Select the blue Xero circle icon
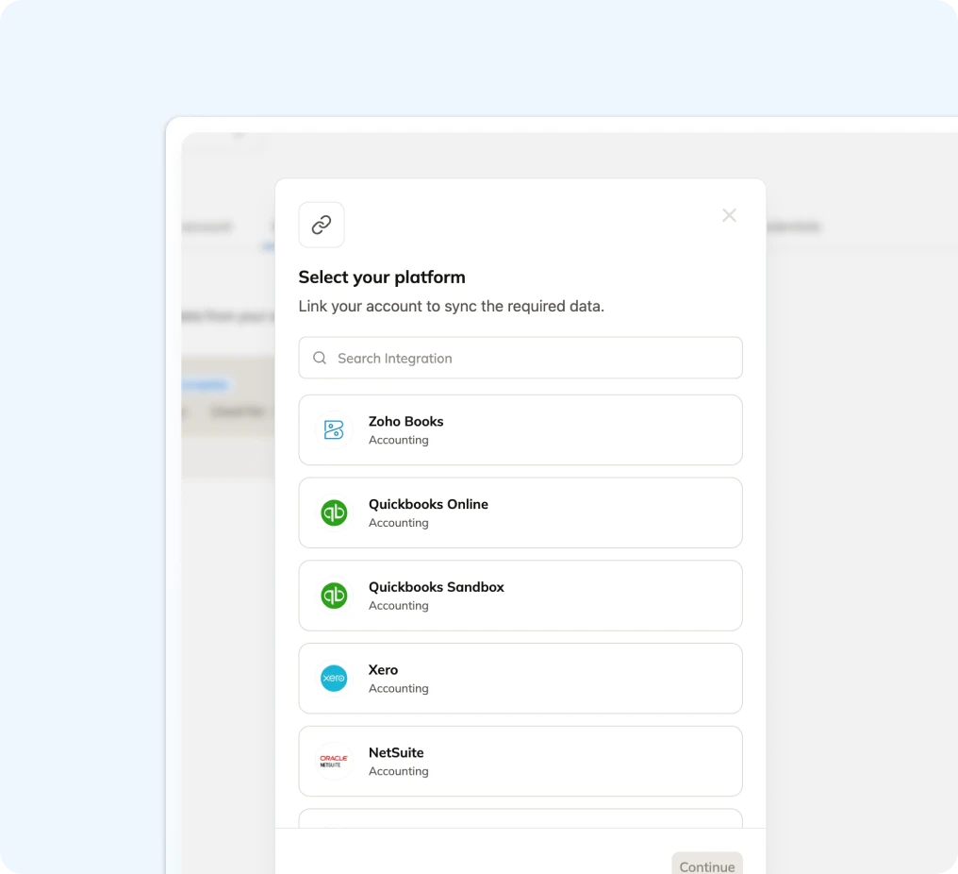Image resolution: width=958 pixels, height=874 pixels. click(333, 678)
